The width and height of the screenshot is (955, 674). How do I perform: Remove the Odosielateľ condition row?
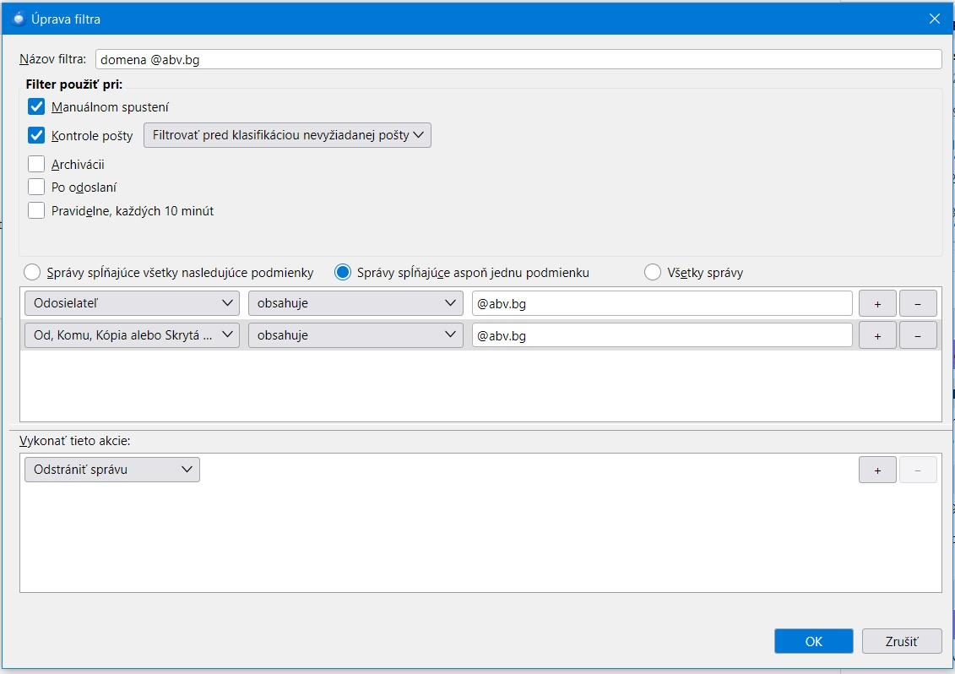point(918,304)
